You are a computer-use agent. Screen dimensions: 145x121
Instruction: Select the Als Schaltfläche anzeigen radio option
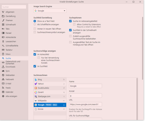[x=35, y=25]
